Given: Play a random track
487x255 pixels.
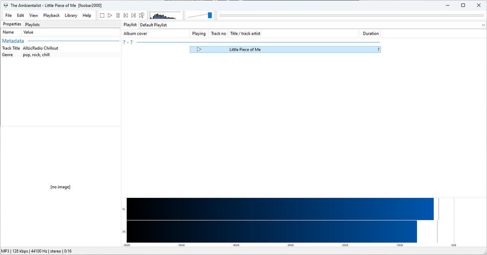Looking at the screenshot, I should click(x=142, y=16).
